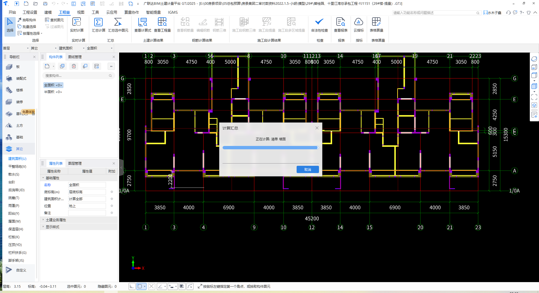Select 平整场地(V) in the tree

point(17,166)
